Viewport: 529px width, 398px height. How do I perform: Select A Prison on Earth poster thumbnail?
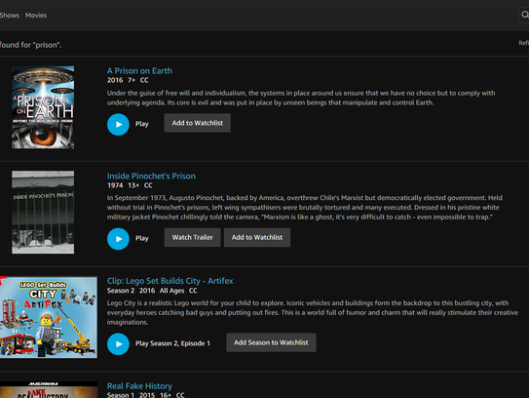pos(43,107)
